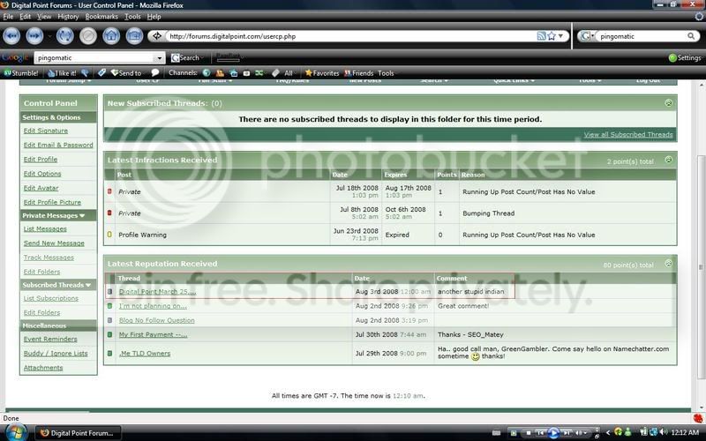Click the new tab toolbar icon
Viewport: 706px width, 441px height.
click(x=134, y=36)
